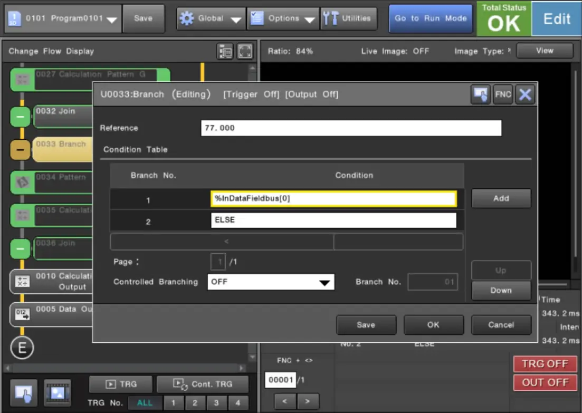The height and width of the screenshot is (413, 582).
Task: Open the FNC function keyboard in the dialog
Action: coord(502,94)
